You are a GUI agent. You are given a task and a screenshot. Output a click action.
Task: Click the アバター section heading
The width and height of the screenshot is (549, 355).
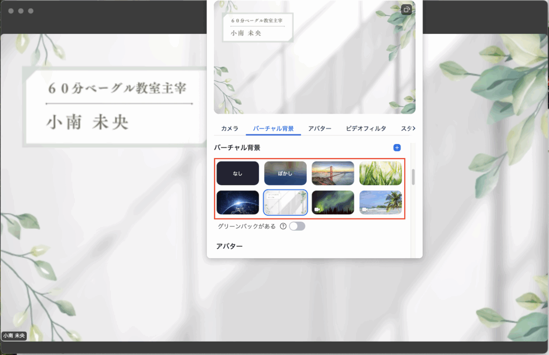(x=229, y=246)
